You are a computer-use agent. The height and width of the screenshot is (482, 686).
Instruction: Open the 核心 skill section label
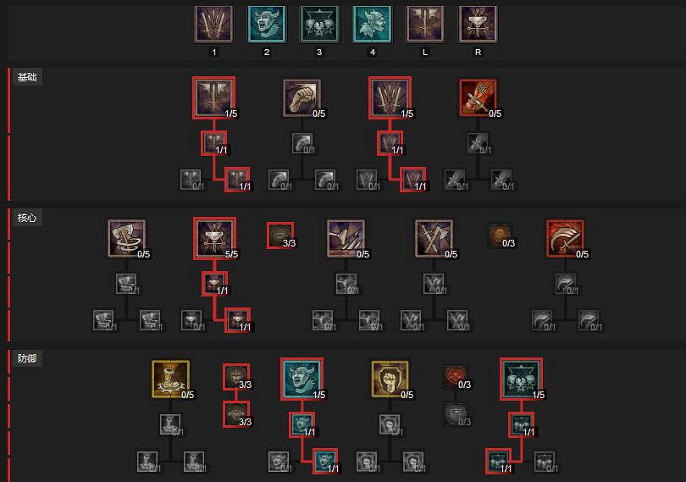click(x=27, y=218)
